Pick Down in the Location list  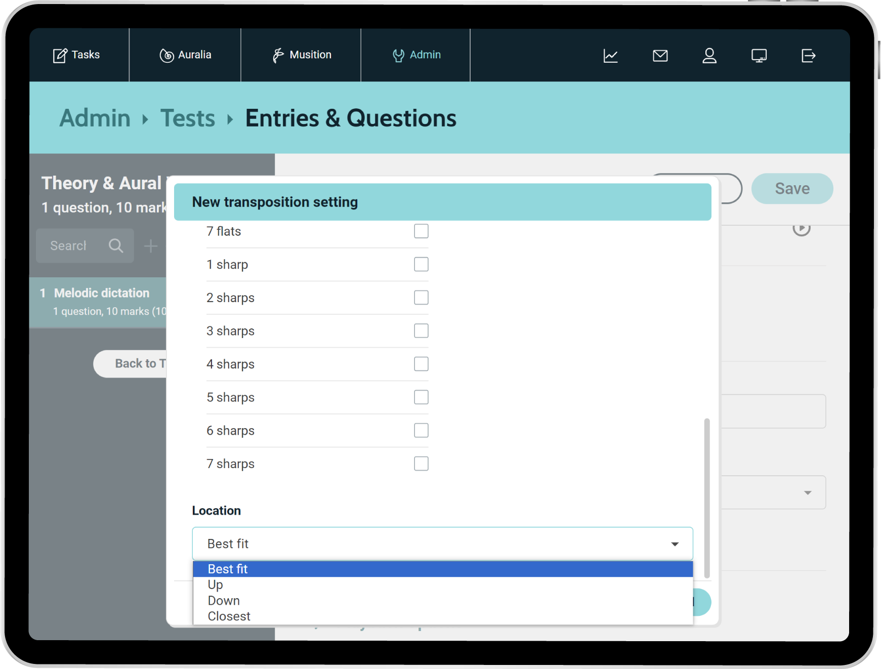click(224, 601)
